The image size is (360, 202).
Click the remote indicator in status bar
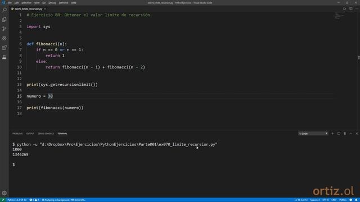(3, 200)
